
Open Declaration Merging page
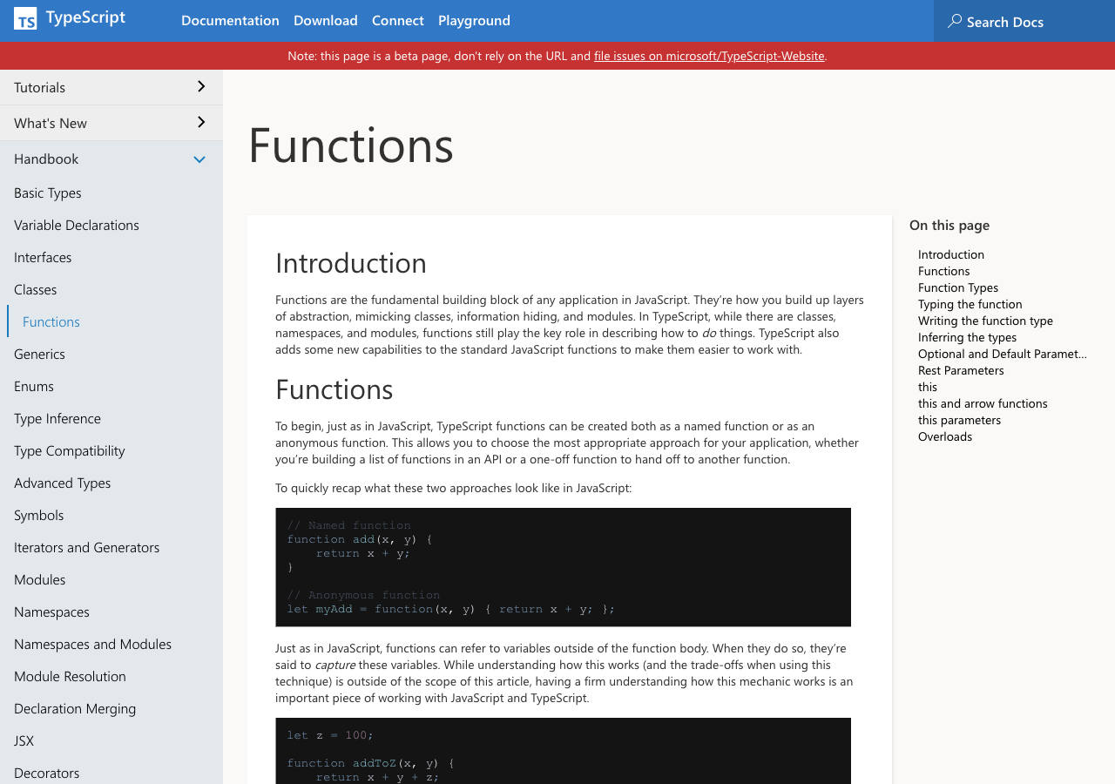75,708
